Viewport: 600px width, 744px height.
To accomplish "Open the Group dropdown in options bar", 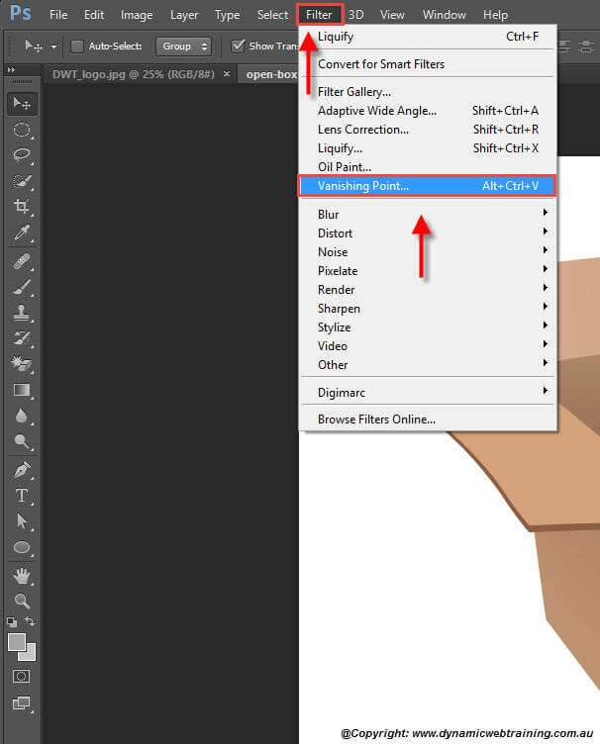I will [x=184, y=46].
